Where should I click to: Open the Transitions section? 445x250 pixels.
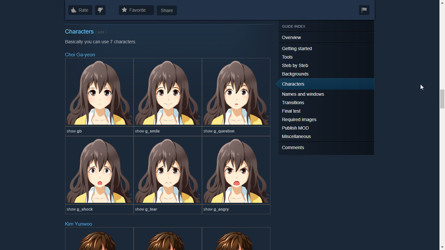293,103
